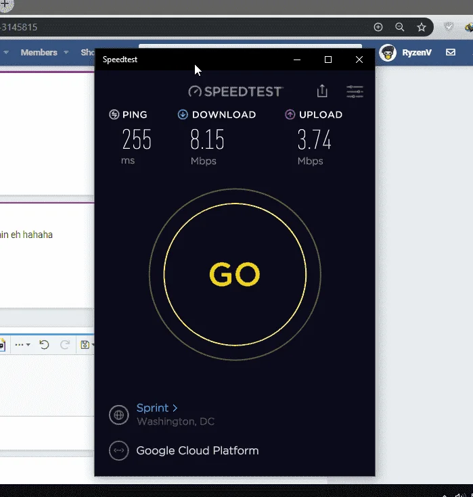Click Washington, DC server location text

(x=175, y=421)
